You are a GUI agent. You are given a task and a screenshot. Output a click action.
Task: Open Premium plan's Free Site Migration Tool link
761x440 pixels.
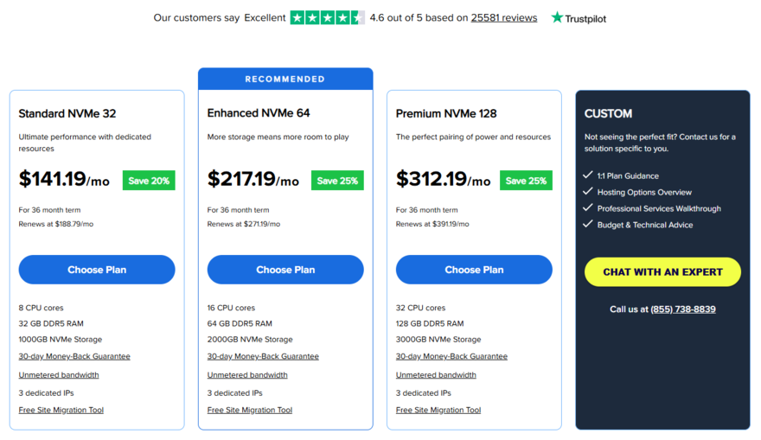coord(438,410)
